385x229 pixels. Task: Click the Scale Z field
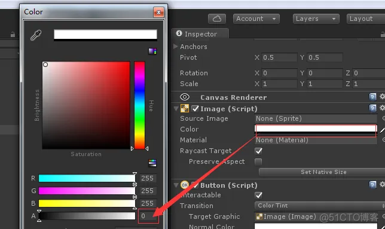368,84
